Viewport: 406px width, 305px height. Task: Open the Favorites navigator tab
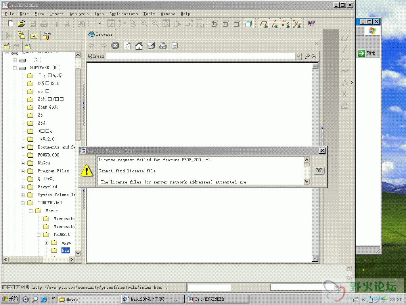34,35
